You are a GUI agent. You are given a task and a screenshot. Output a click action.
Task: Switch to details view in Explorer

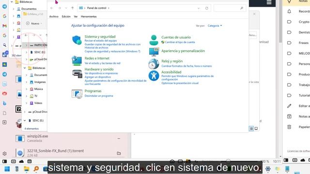coord(251,129)
